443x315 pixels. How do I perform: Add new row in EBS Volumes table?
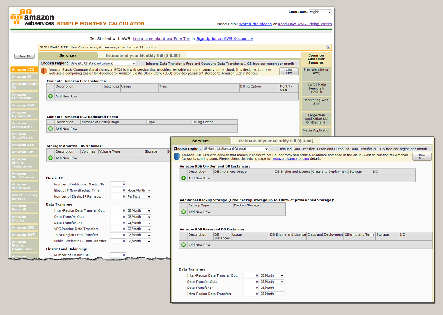[51, 158]
